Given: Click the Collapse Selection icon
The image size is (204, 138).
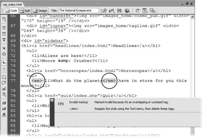Looking at the screenshot, I should click(4, 34).
